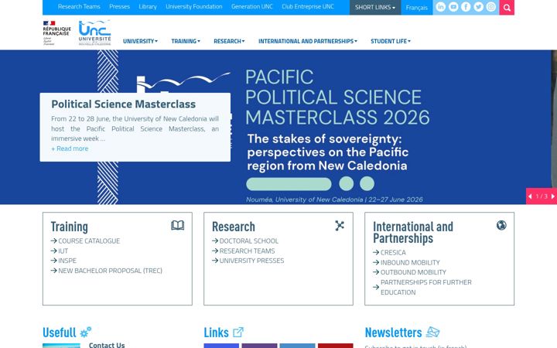Click the network icon in Research card
Screen dimensions: 557x348
tap(340, 225)
